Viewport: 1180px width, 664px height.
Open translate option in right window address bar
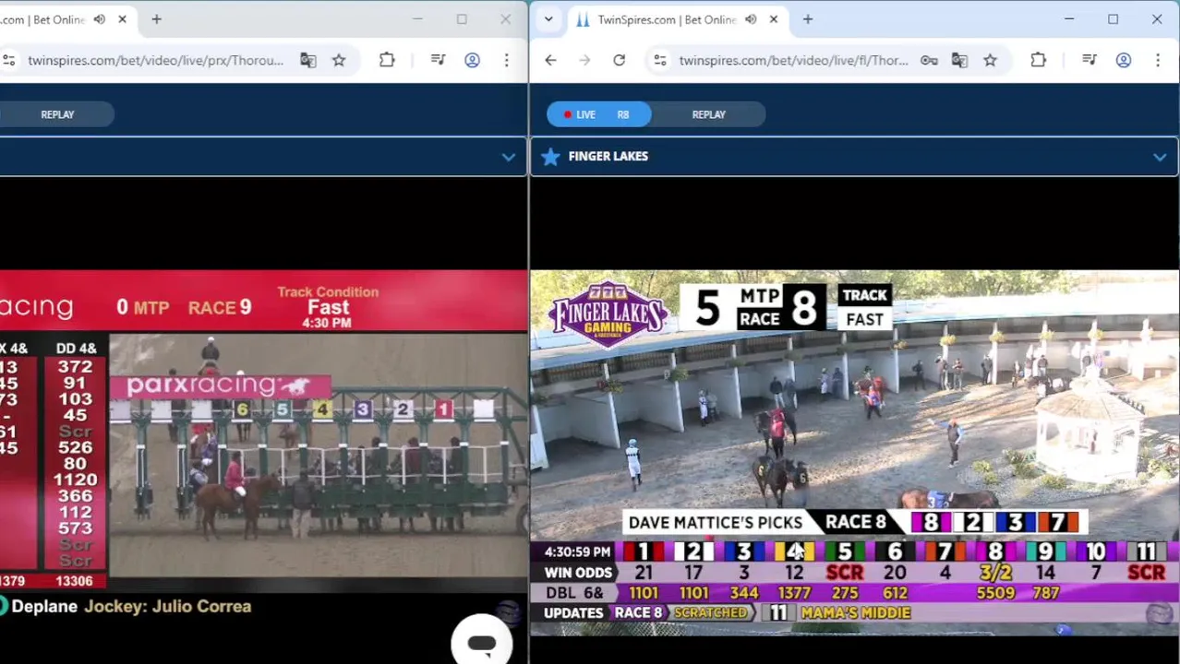coord(959,60)
